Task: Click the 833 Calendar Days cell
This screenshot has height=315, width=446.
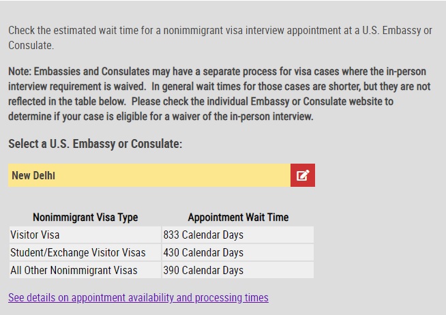Action: point(203,235)
